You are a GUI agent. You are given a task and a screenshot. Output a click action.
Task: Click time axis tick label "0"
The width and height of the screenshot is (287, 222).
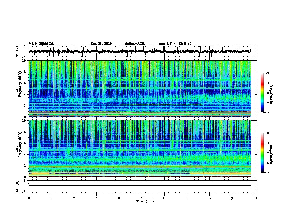click(x=29, y=198)
